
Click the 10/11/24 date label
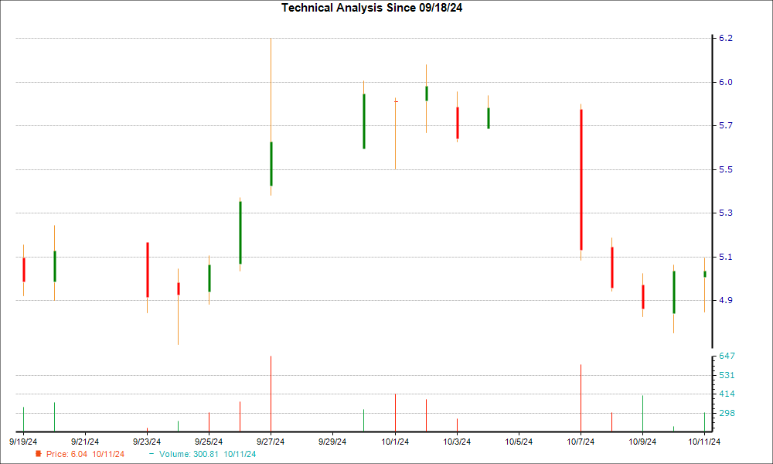point(704,442)
